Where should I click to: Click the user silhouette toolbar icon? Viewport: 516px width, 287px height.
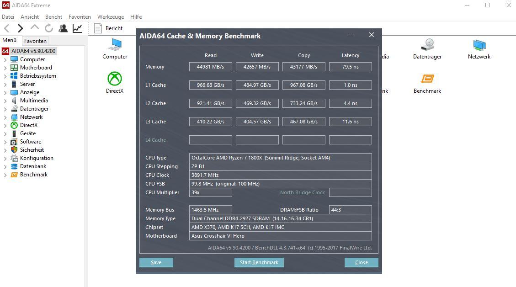coord(63,28)
